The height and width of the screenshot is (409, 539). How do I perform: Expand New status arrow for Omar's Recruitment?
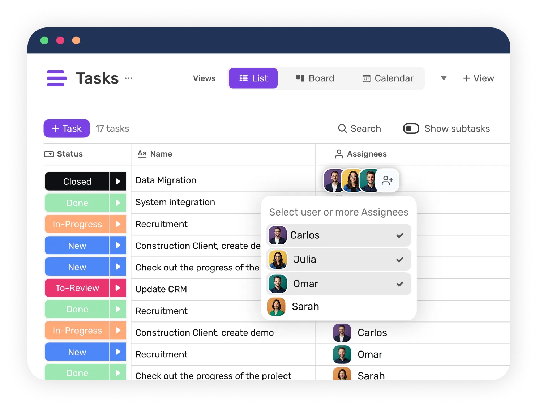click(118, 352)
